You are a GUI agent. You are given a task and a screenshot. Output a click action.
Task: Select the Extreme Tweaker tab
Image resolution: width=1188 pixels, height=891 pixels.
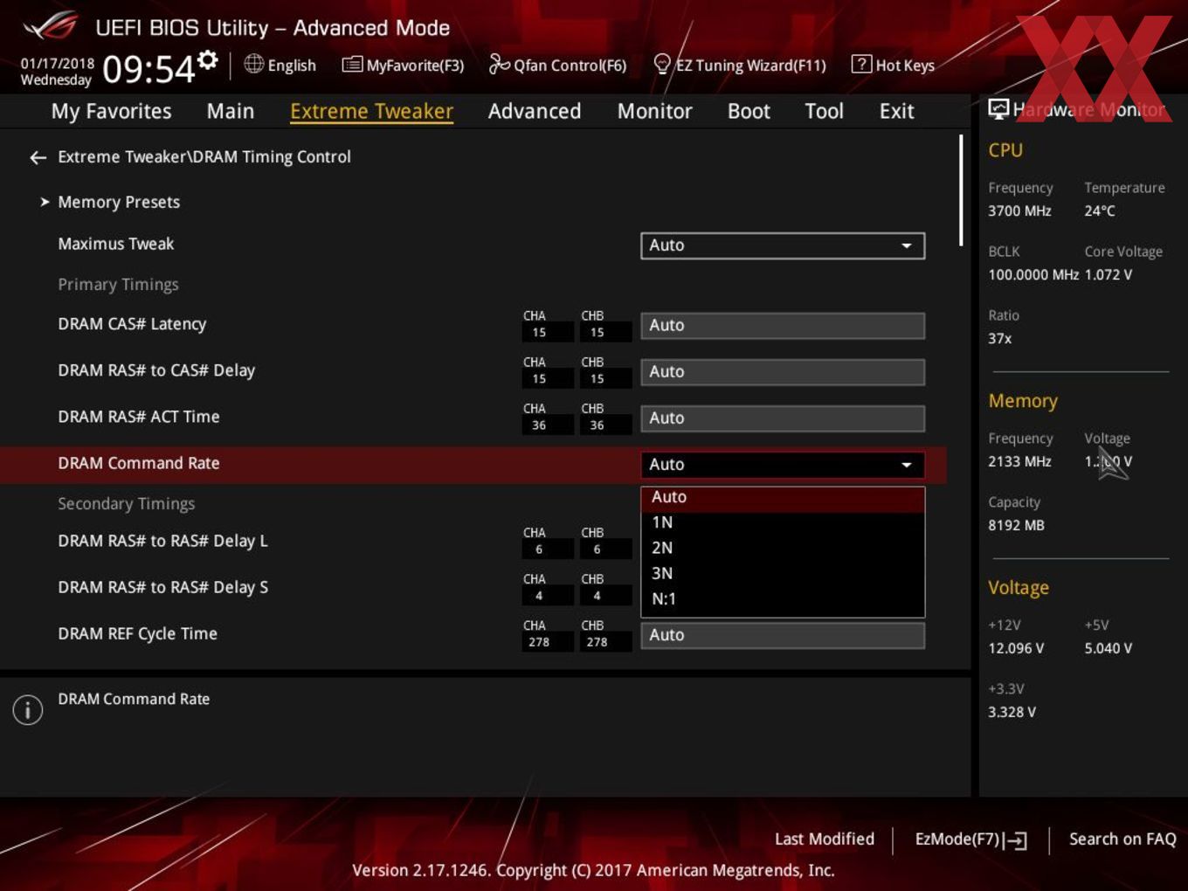click(x=371, y=111)
